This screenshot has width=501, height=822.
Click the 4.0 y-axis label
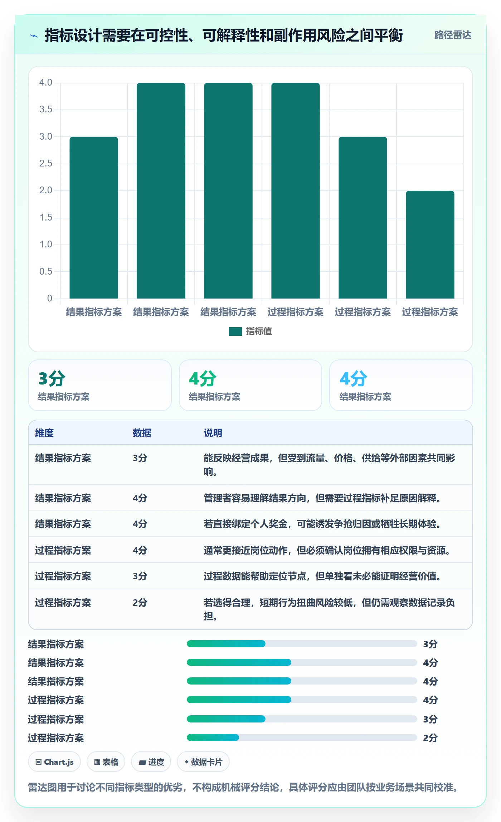point(46,83)
